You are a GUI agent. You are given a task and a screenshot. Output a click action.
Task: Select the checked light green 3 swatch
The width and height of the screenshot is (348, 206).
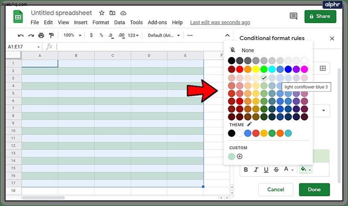(264, 77)
